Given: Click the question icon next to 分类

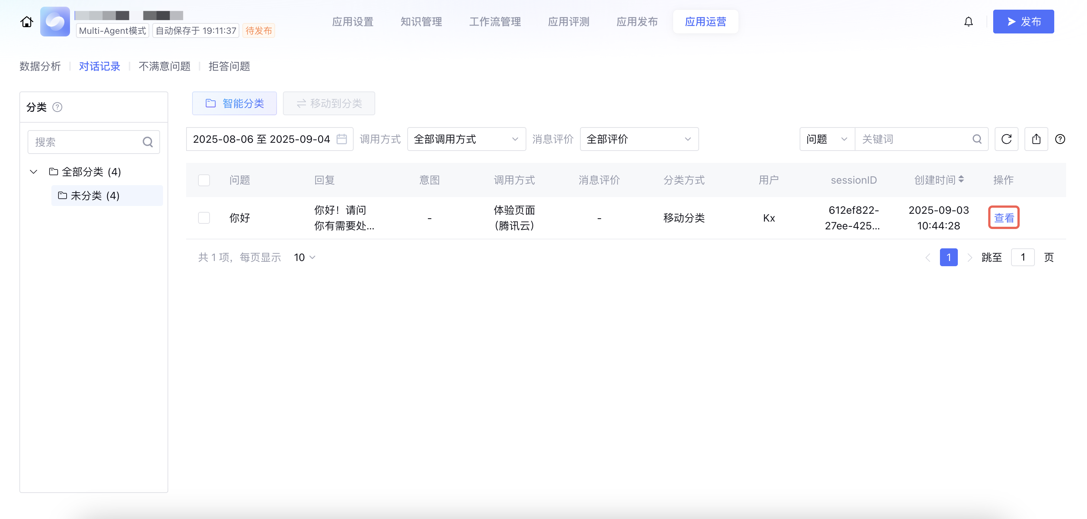Looking at the screenshot, I should pos(57,107).
